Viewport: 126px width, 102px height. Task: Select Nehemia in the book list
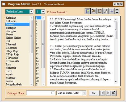tap(17, 68)
